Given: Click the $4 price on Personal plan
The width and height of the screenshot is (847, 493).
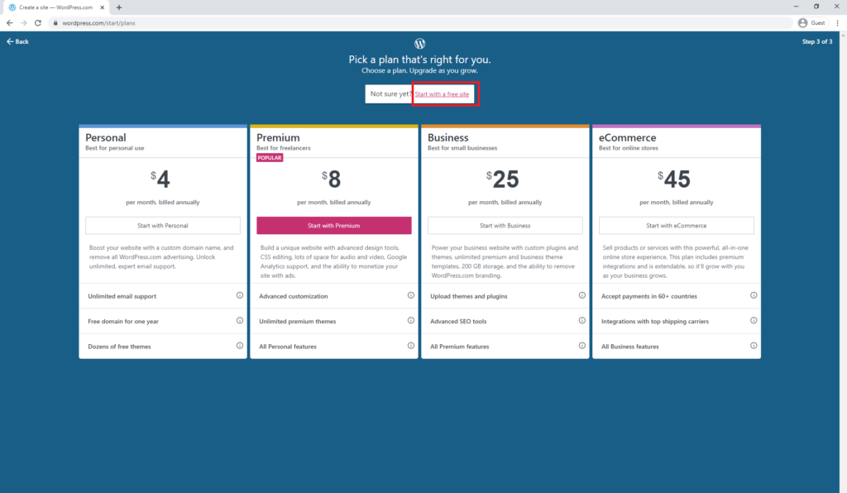Looking at the screenshot, I should point(160,179).
